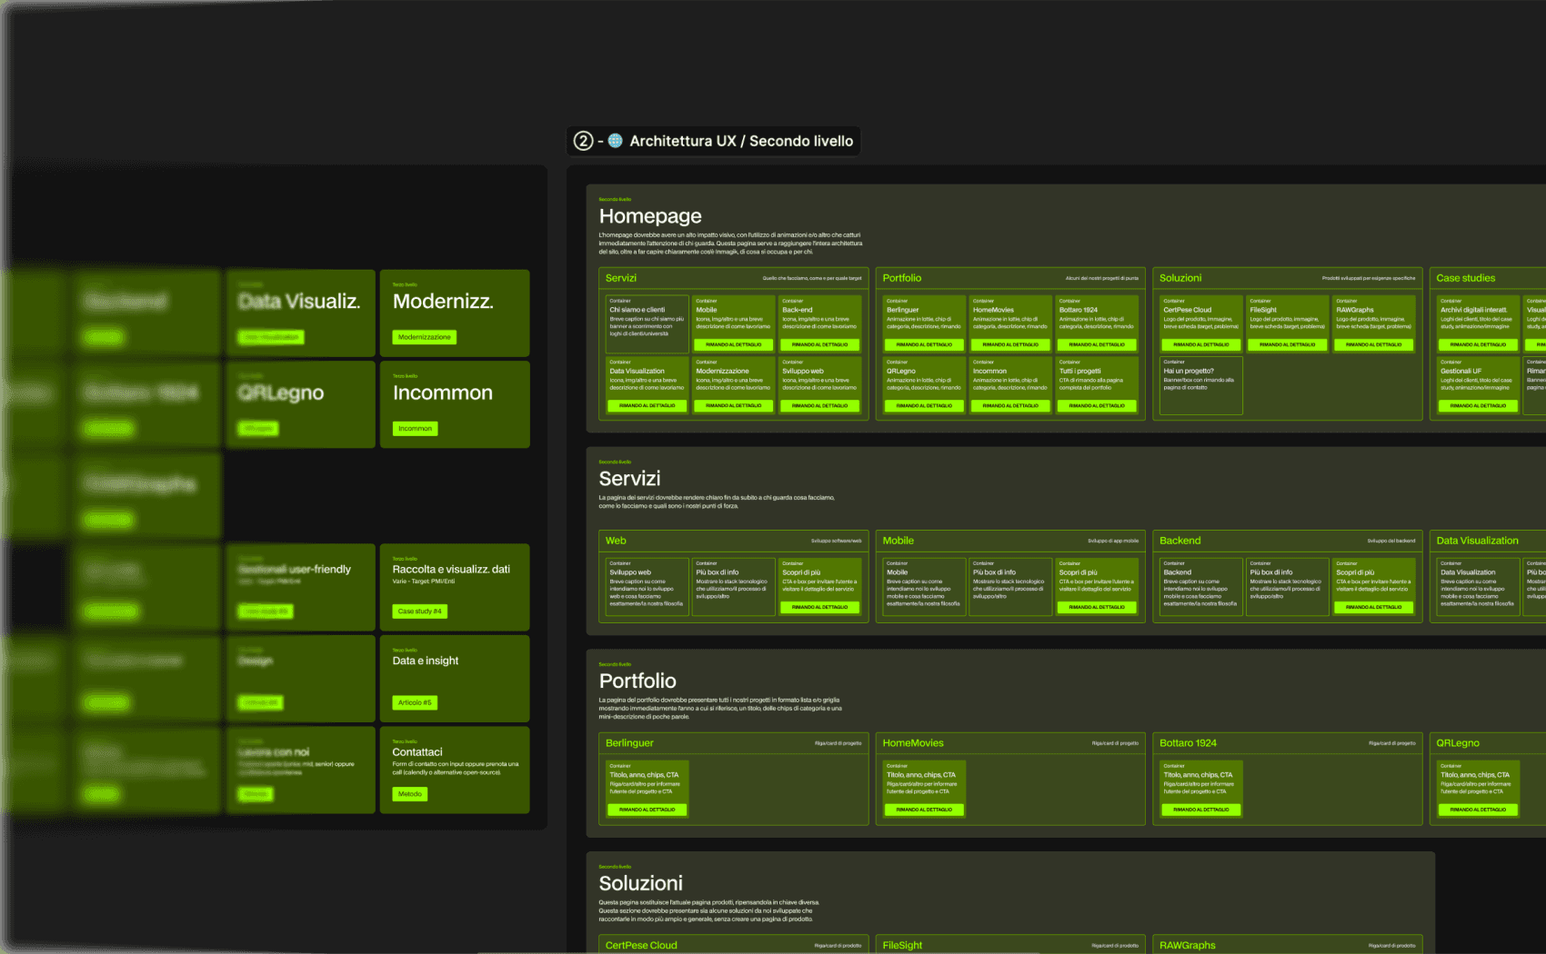
Task: Select 'Data Visualization' group header in Servizi page
Action: pyautogui.click(x=1478, y=541)
